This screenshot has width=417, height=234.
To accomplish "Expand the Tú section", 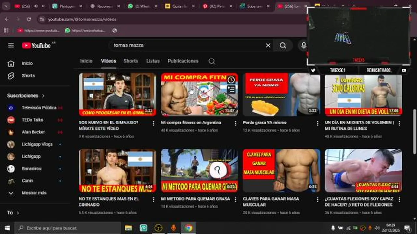I will click(x=13, y=213).
